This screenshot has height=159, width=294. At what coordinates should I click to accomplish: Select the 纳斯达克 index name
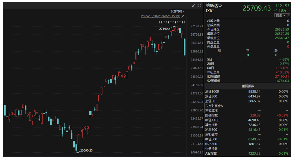pyautogui.click(x=214, y=6)
